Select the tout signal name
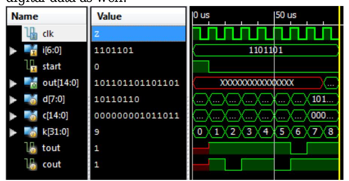The width and height of the screenshot is (349, 181). [x=51, y=148]
